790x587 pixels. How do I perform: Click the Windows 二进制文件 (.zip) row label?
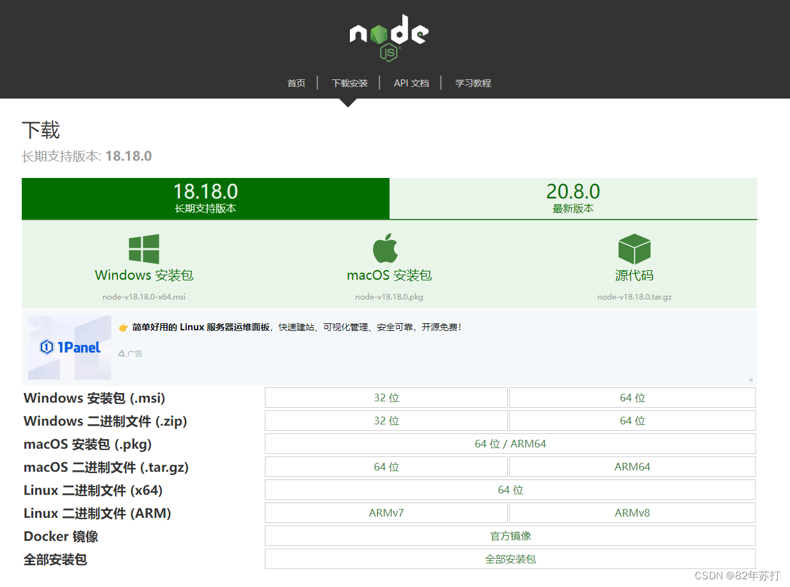[106, 421]
